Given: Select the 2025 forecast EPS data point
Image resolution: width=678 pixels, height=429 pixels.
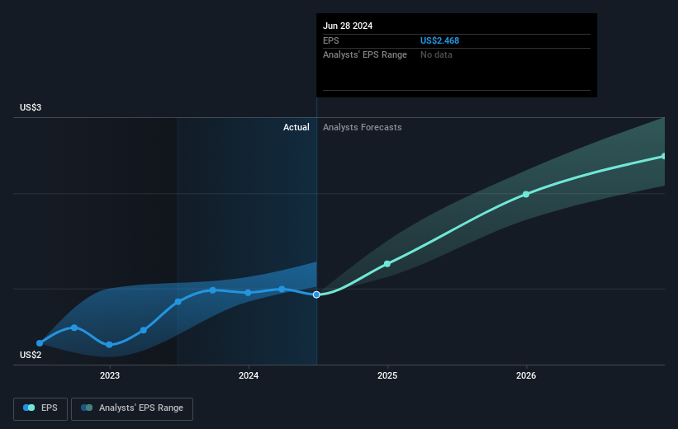Looking at the screenshot, I should (x=387, y=264).
